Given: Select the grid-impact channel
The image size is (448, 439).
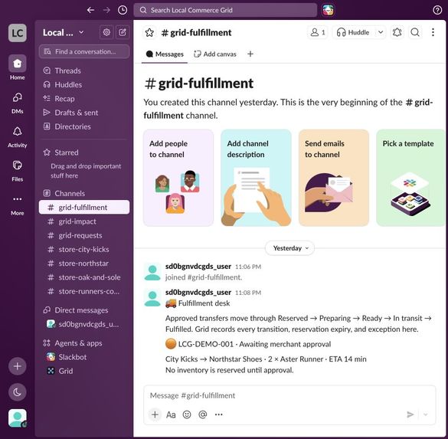Looking at the screenshot, I should (84, 221).
